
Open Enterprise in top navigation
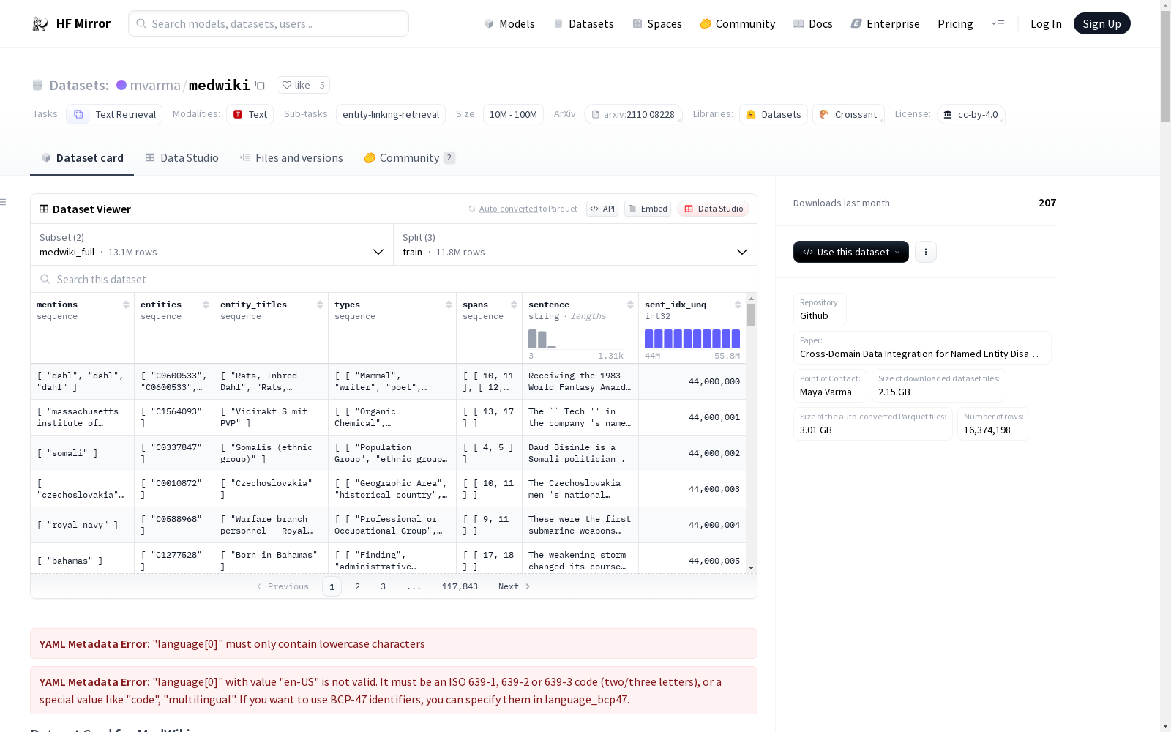pyautogui.click(x=886, y=24)
